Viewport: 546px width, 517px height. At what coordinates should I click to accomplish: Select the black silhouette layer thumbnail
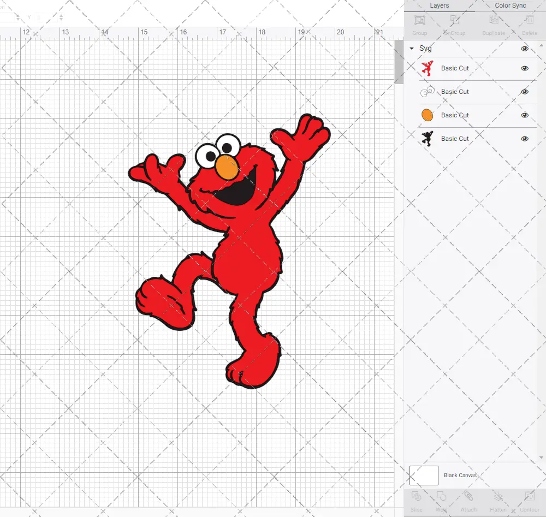[x=428, y=139]
